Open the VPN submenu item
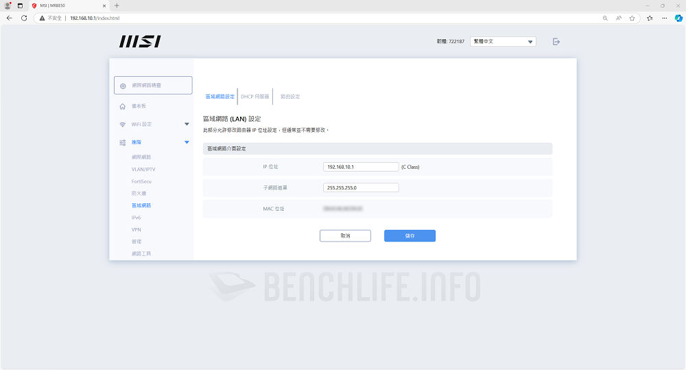This screenshot has height=370, width=686. tap(136, 229)
